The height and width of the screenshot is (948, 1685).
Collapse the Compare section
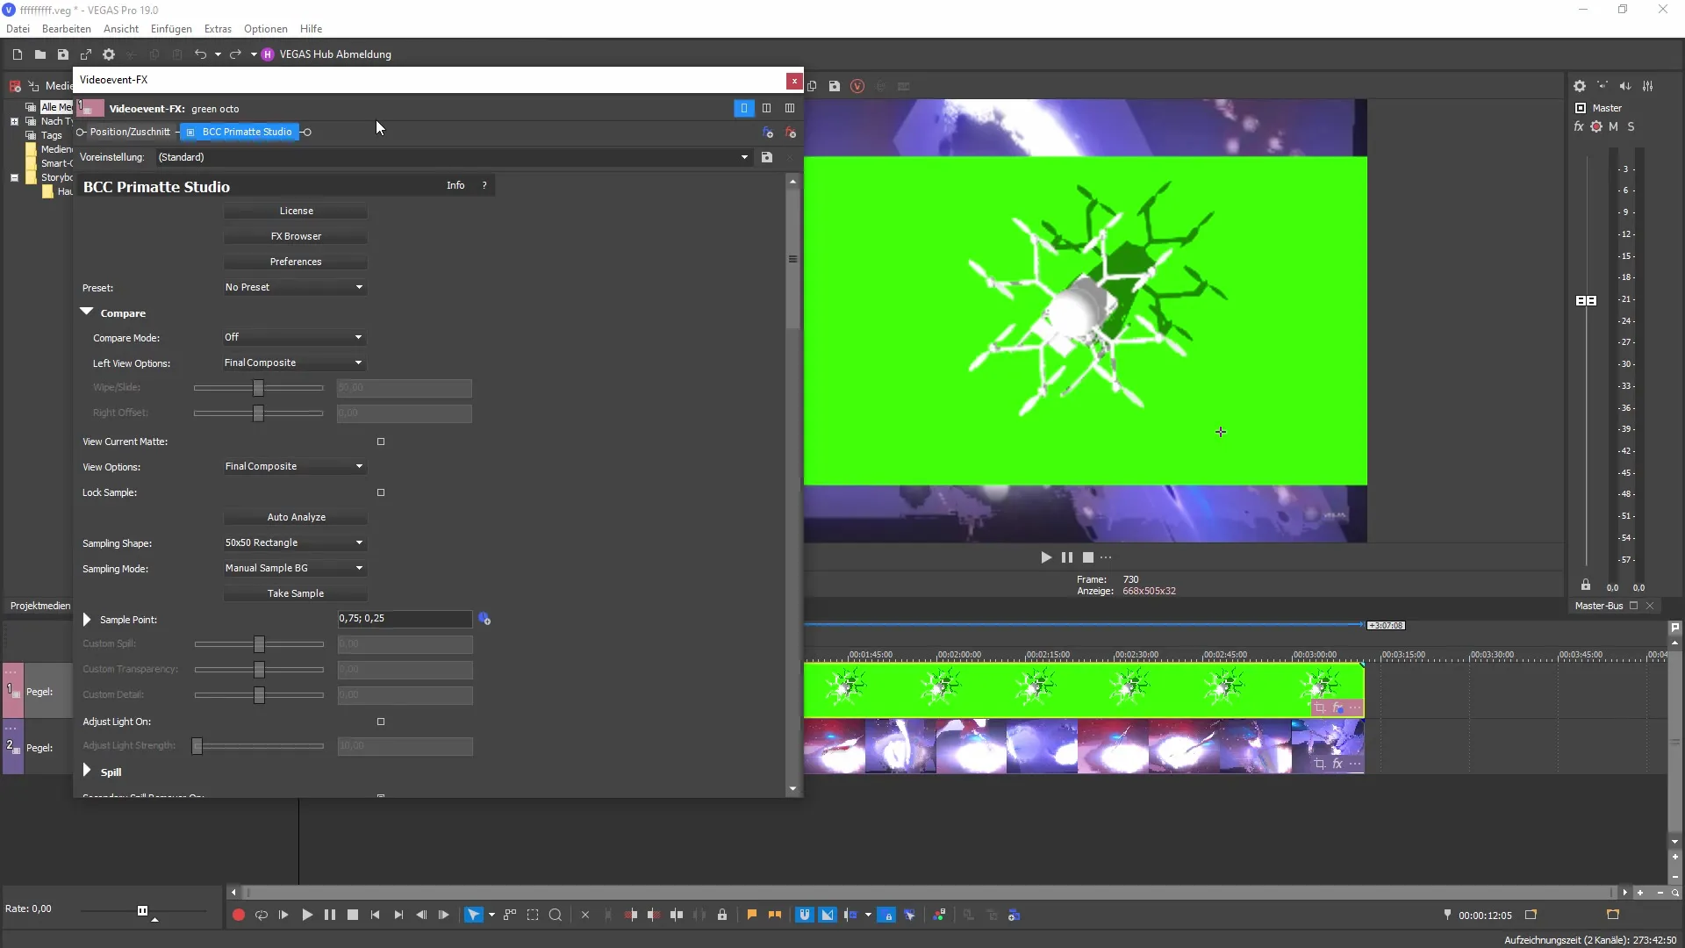point(86,312)
